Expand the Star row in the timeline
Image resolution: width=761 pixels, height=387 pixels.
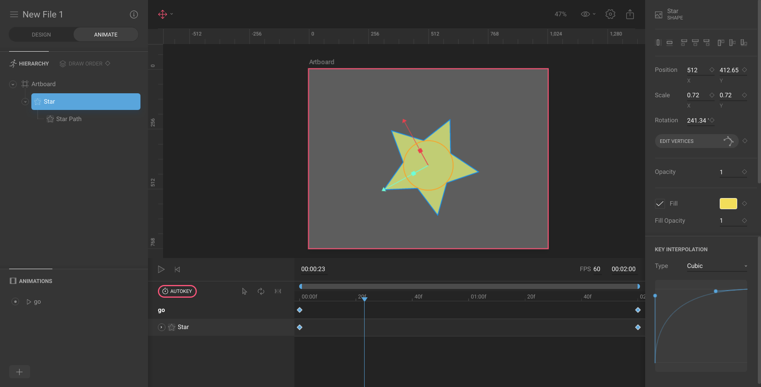161,327
